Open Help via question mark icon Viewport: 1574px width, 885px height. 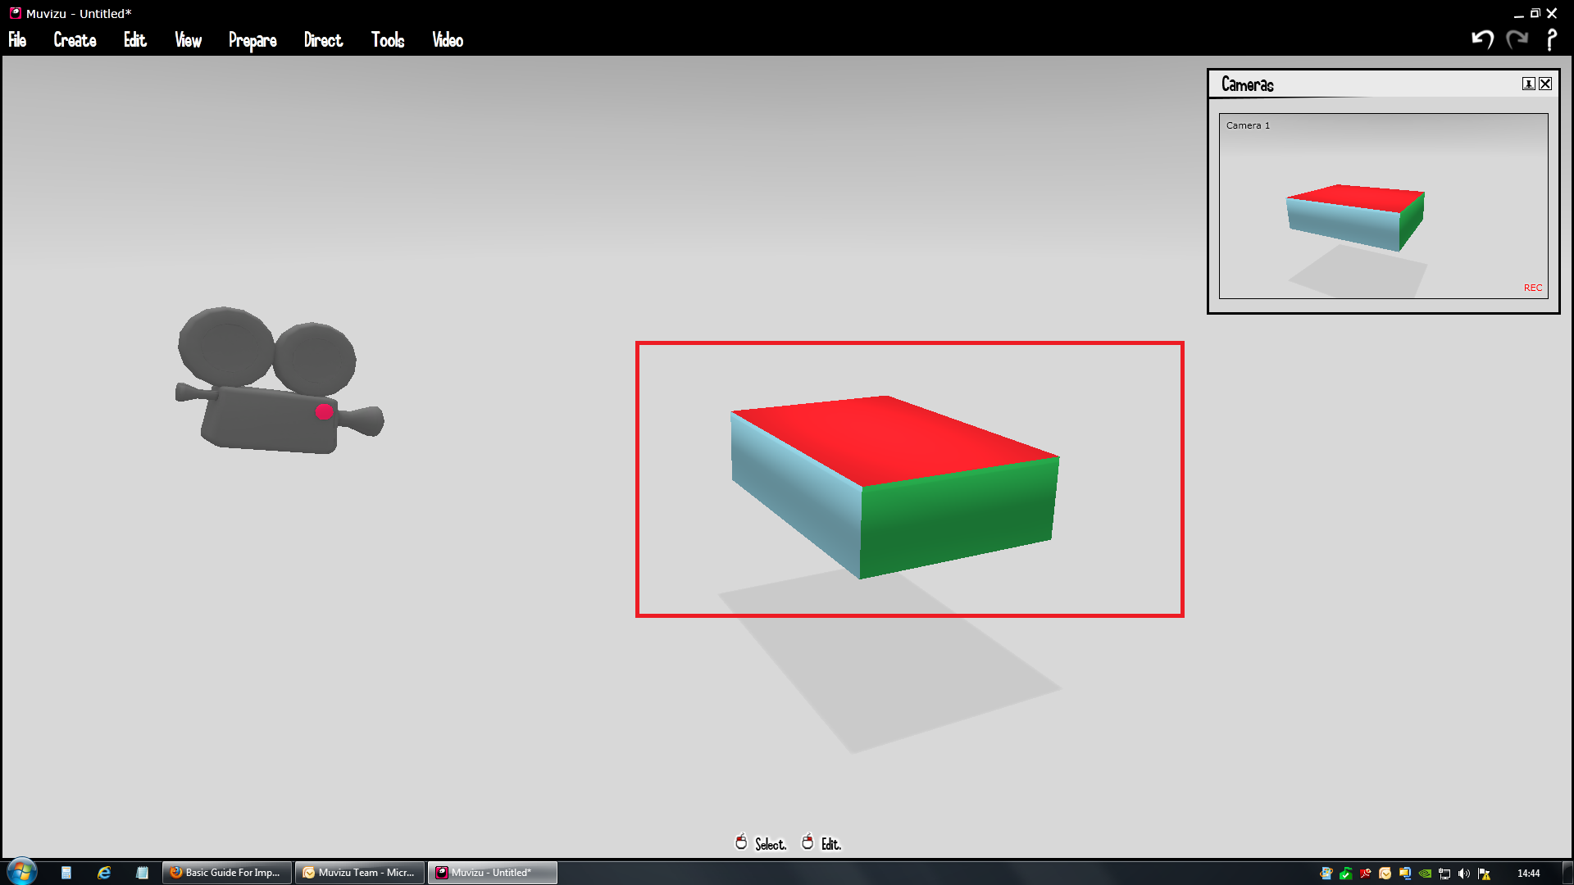(x=1551, y=39)
